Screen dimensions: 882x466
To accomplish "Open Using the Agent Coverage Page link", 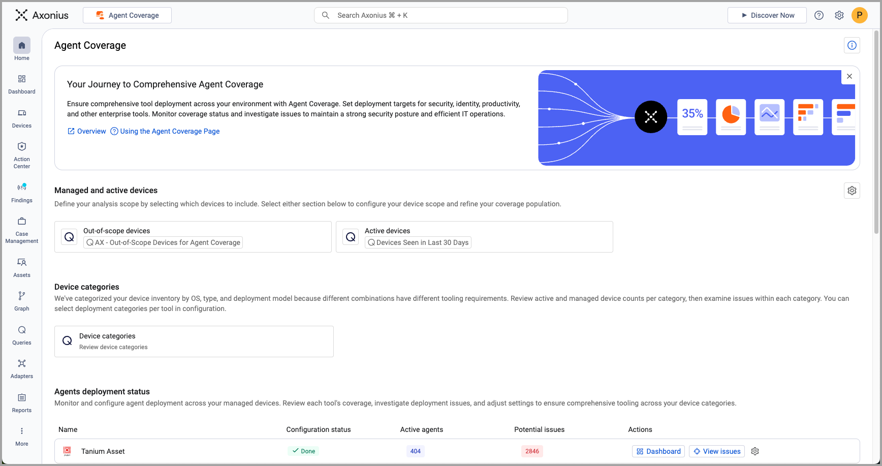I will [x=165, y=131].
